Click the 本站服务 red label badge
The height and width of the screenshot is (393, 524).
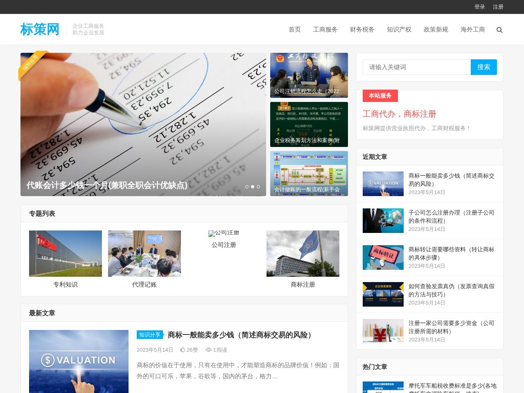click(379, 96)
